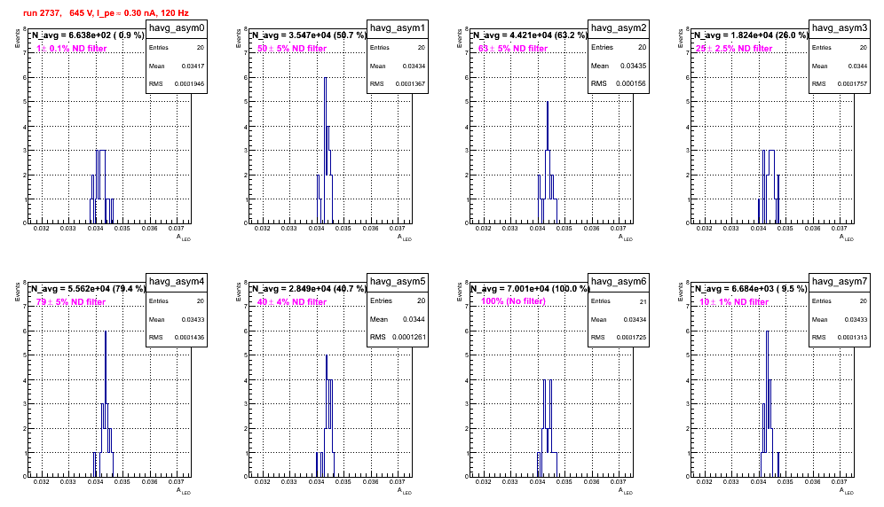Select the red run 2737 header text
The height and width of the screenshot is (507, 884).
tap(106, 12)
